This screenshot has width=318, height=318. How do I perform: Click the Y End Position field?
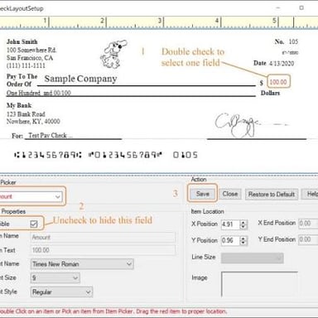(308, 239)
